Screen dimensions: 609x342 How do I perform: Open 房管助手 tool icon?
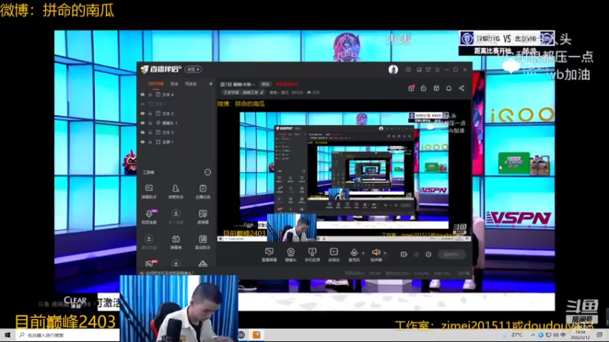click(x=176, y=192)
